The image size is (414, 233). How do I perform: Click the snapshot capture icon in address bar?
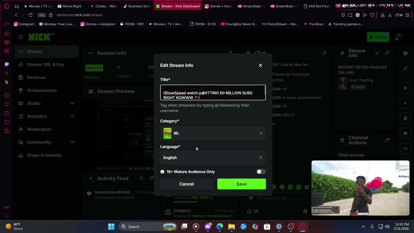[x=350, y=15]
